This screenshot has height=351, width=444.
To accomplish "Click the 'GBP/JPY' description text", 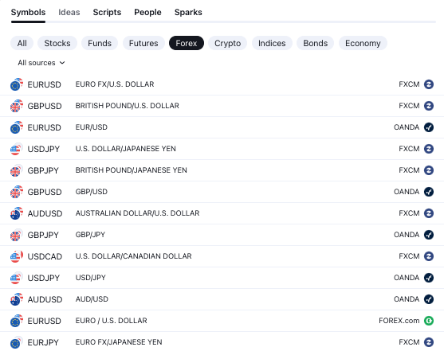I will (90, 235).
